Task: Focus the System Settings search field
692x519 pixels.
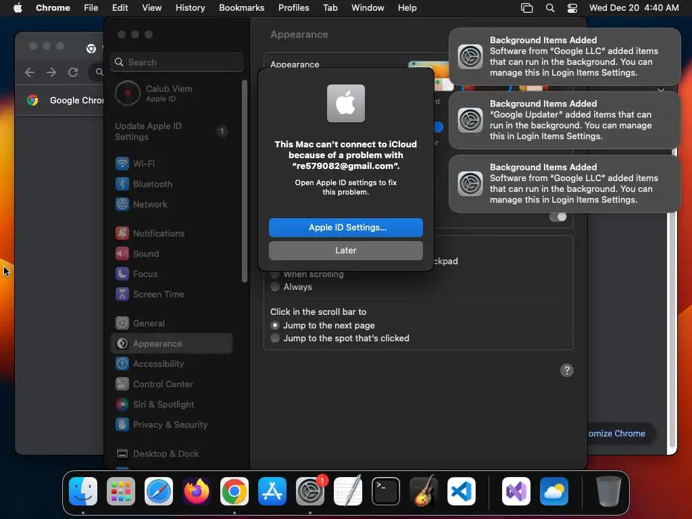Action: point(176,62)
